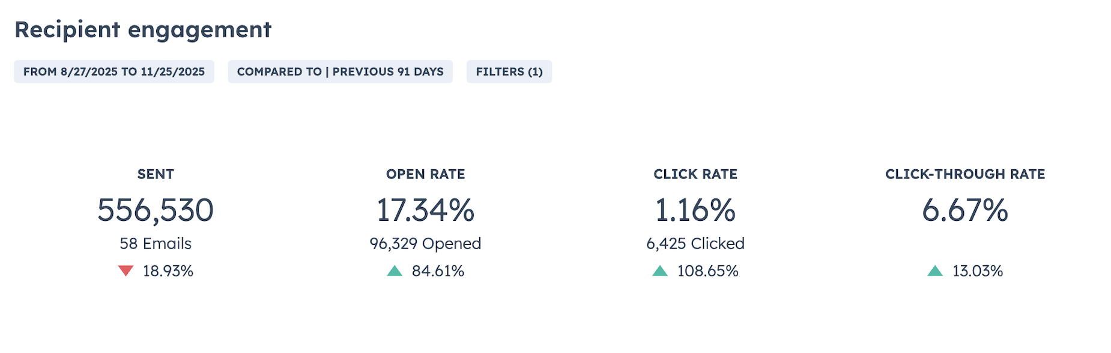Click the CLICK RATE metric header
This screenshot has height=353, width=1111.
(x=695, y=174)
